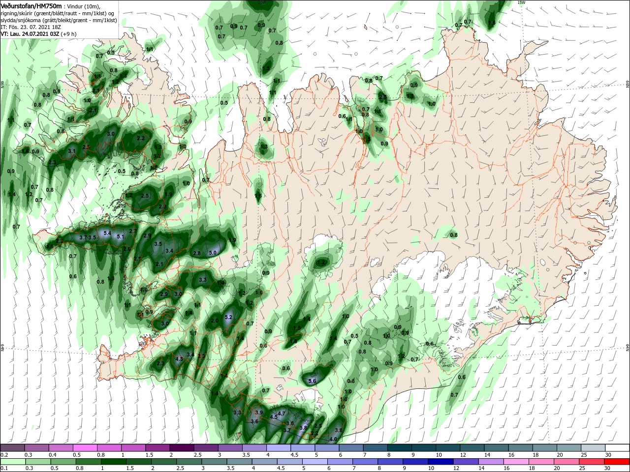
Task: Click the 0.2 label in the upper legend
Action: (x=4, y=455)
